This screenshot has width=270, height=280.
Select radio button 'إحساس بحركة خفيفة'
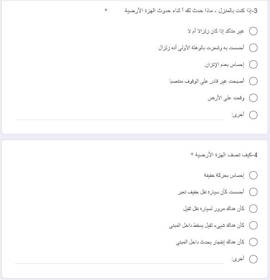[x=253, y=175]
